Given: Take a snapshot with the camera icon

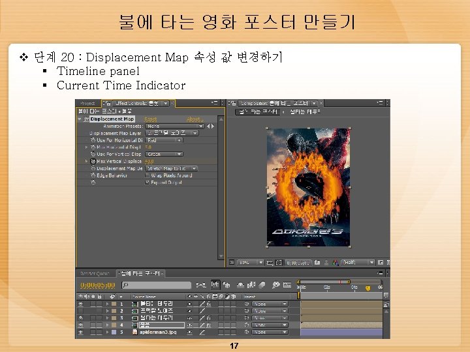Looking at the screenshot, I should [317, 263].
